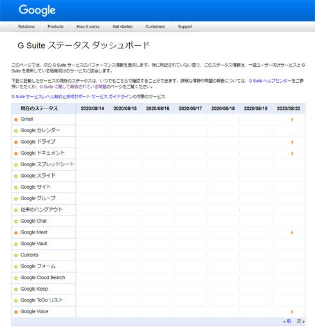Image resolution: width=315 pixels, height=333 pixels.
Task: Click the orange status dot beside Google Meet
Action: click(x=16, y=233)
